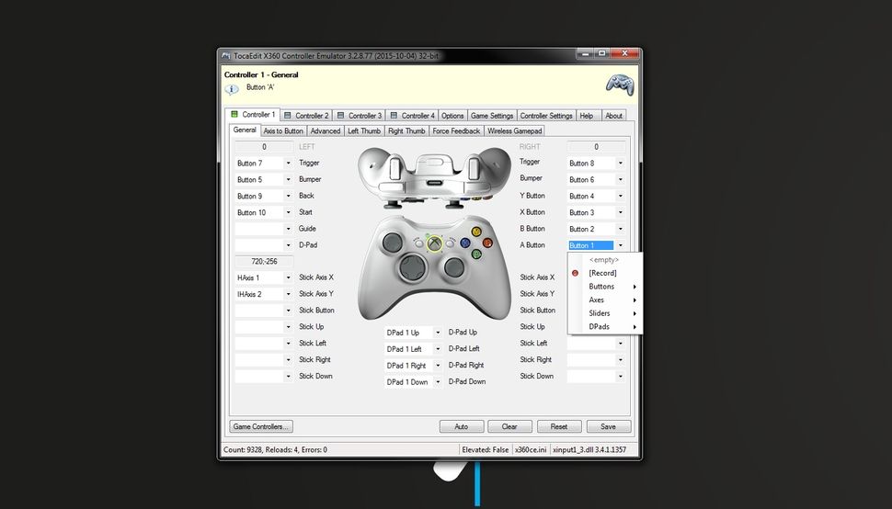Choose [Record] in the dropdown menu
The width and height of the screenshot is (892, 509).
(605, 273)
